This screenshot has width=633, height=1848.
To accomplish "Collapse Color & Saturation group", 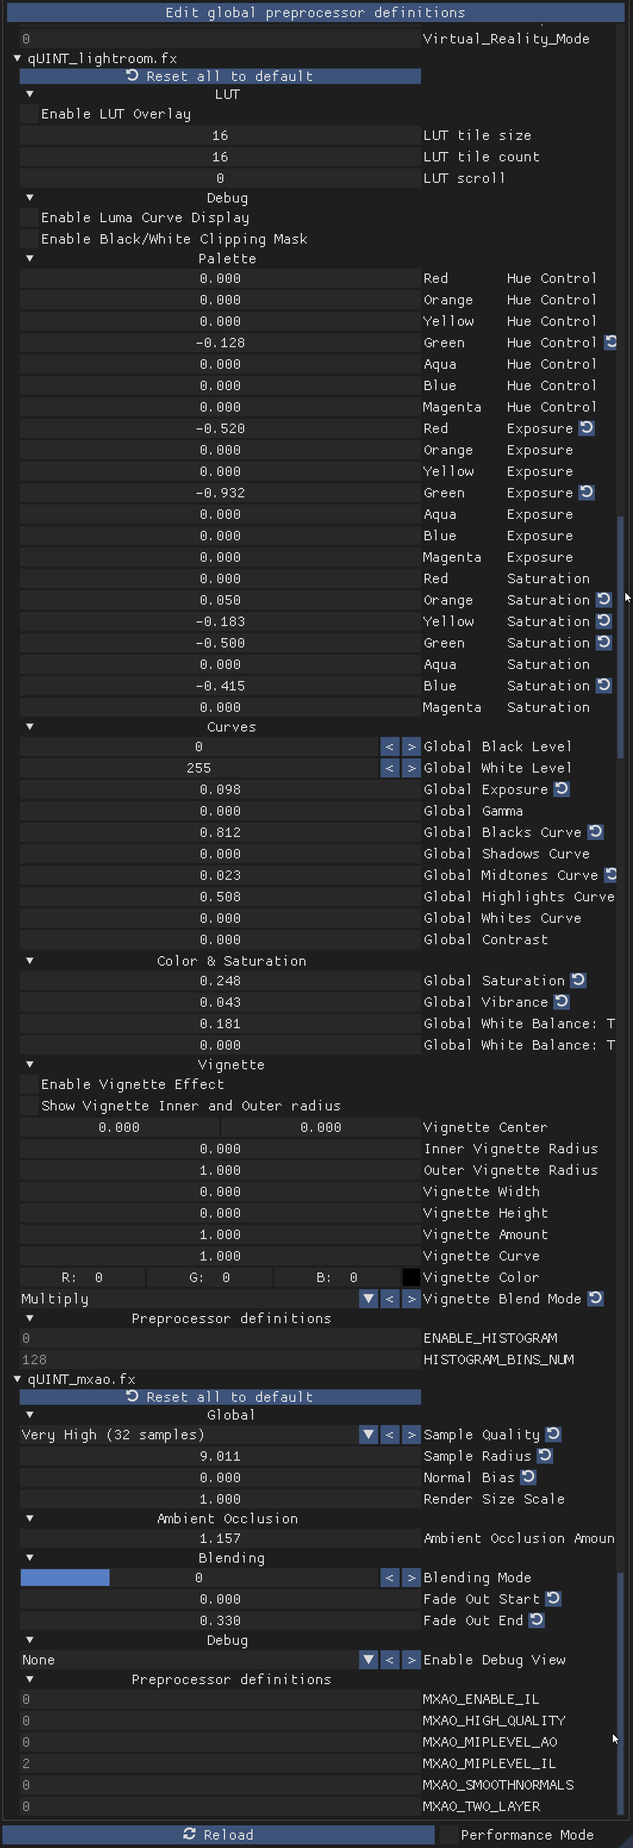I will [x=29, y=960].
